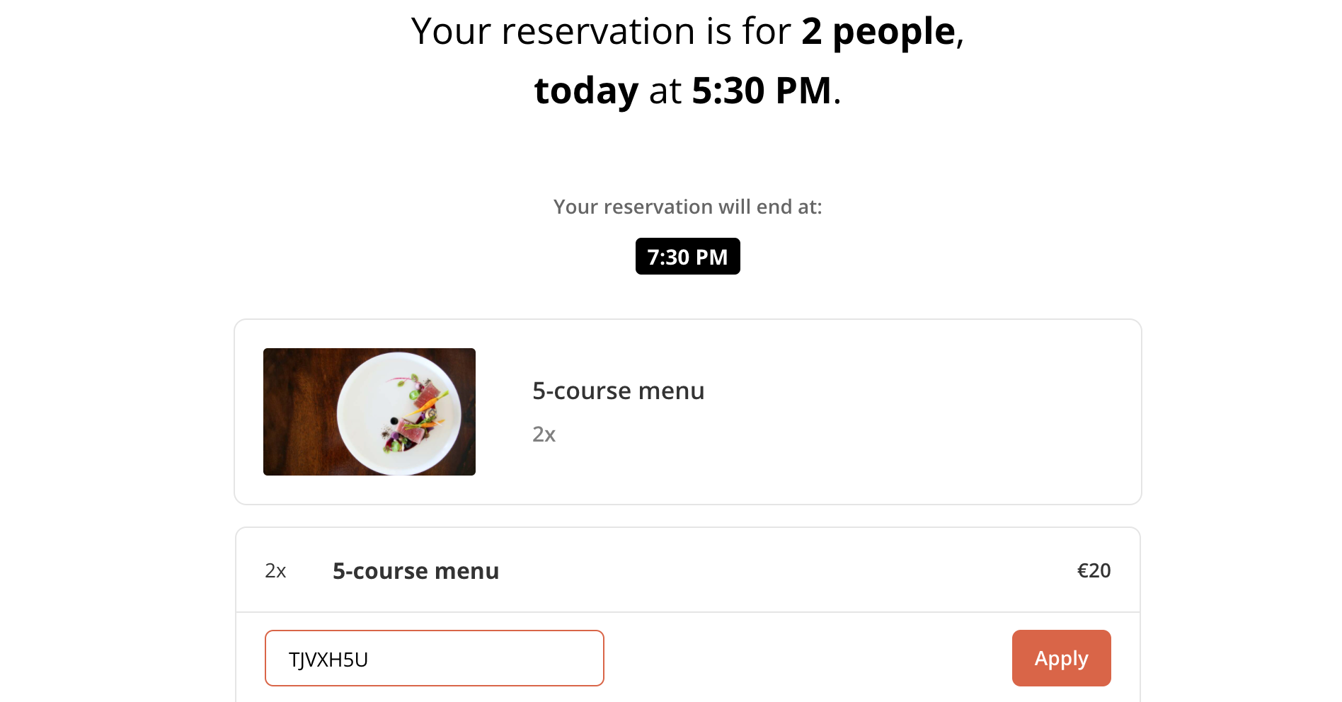Click the word "at" before 5:30 PM
Viewport: 1342px width, 702px height.
tap(665, 91)
